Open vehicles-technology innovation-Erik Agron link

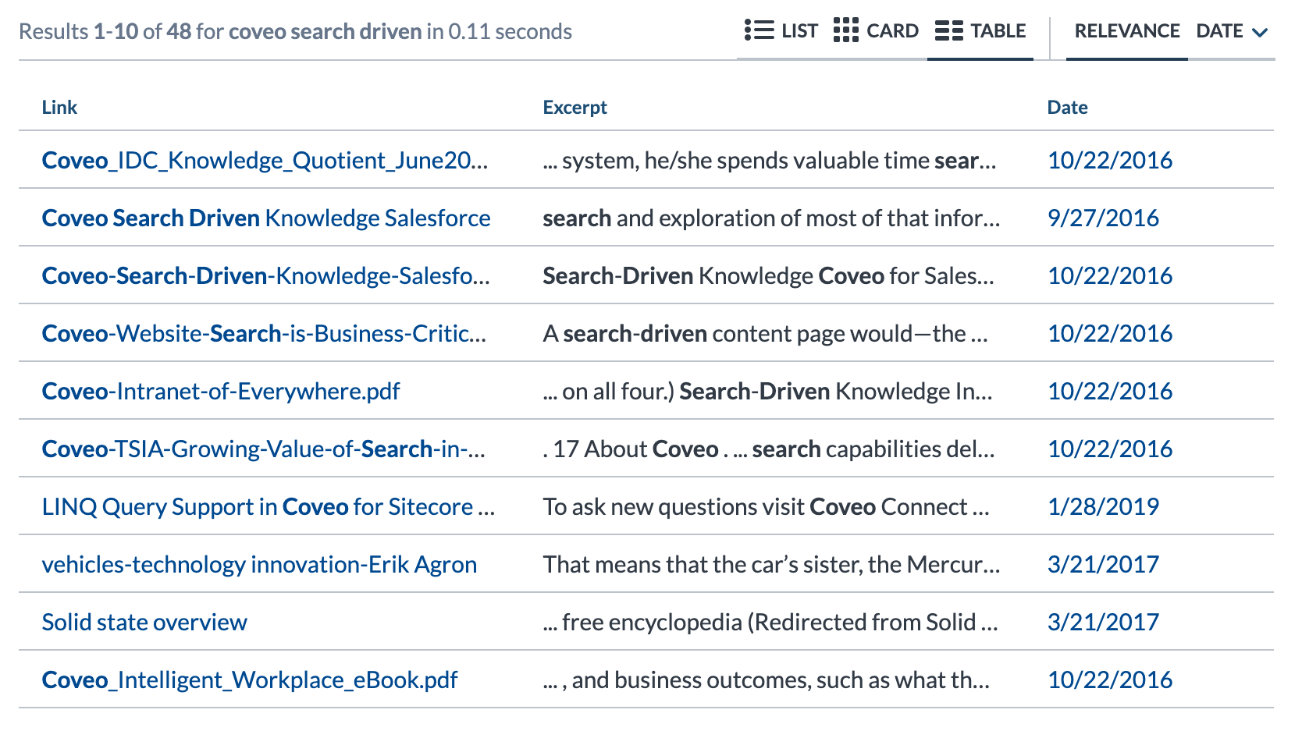pyautogui.click(x=259, y=564)
